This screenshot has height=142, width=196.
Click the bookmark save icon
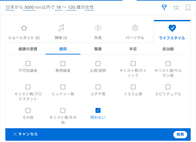point(188,8)
